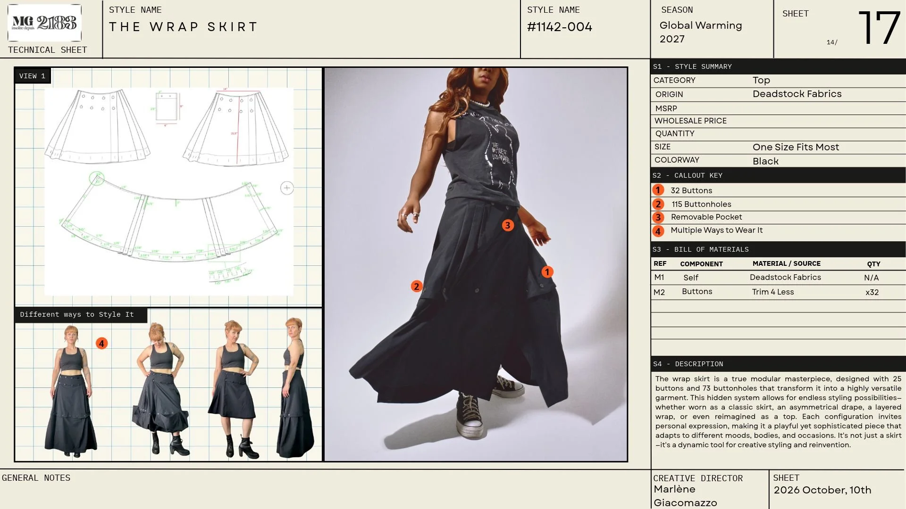The height and width of the screenshot is (509, 906).
Task: Click the ORIGIN value Deadstock Fabrics
Action: 797,94
